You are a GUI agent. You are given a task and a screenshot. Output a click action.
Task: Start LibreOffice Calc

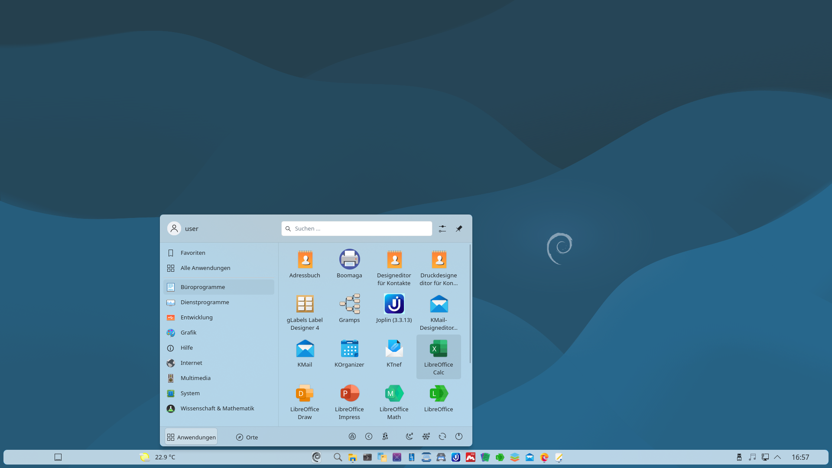(439, 357)
